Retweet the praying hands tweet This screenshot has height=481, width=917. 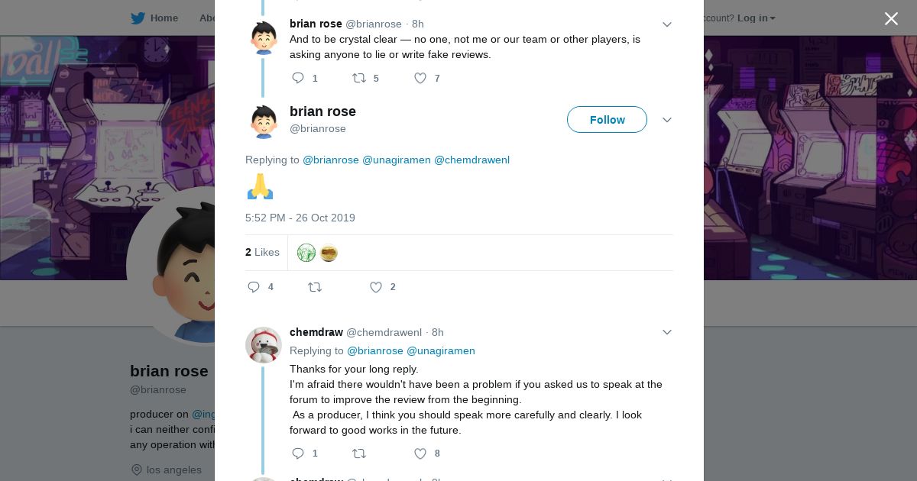pyautogui.click(x=315, y=287)
